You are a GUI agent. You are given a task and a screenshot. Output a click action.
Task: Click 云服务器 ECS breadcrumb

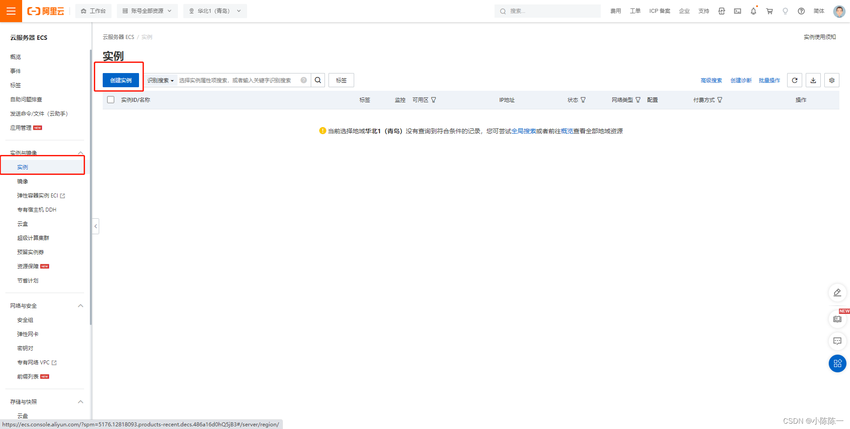pyautogui.click(x=118, y=37)
